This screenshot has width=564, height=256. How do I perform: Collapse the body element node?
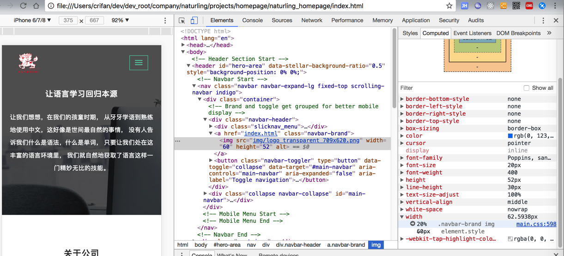183,52
